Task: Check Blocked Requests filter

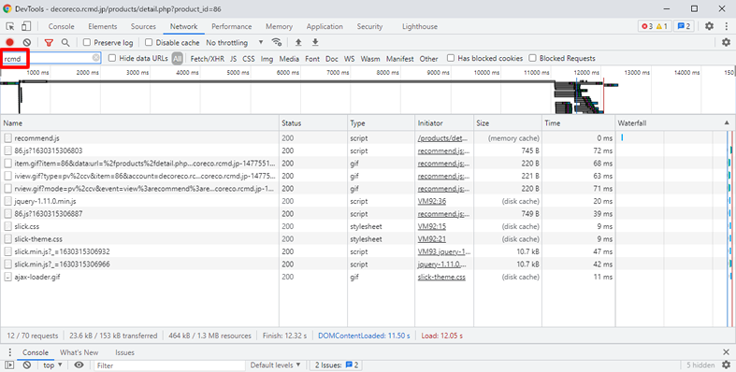Action: [x=532, y=58]
